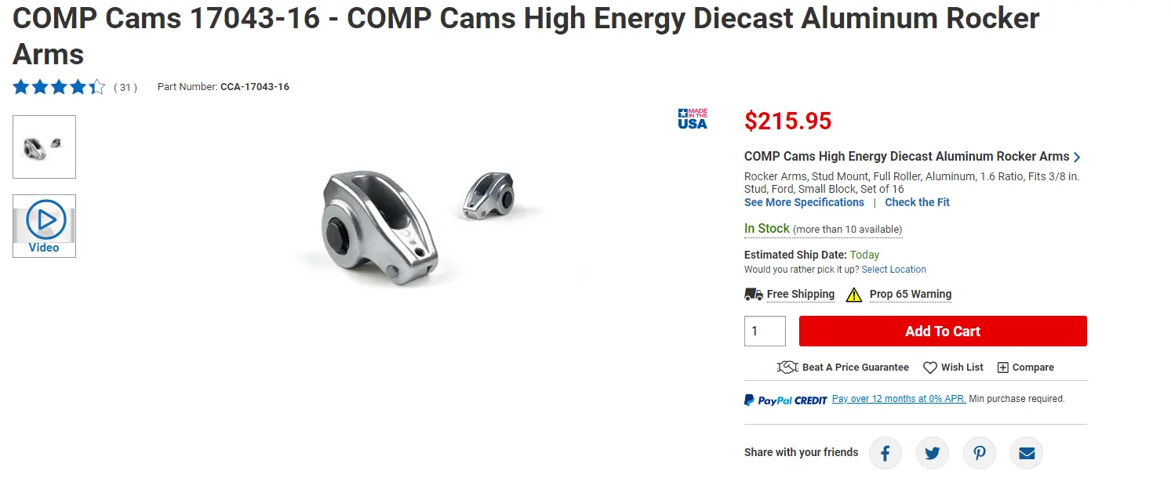Image resolution: width=1171 pixels, height=489 pixels.
Task: Open the In Stock availability details
Action: (x=823, y=229)
